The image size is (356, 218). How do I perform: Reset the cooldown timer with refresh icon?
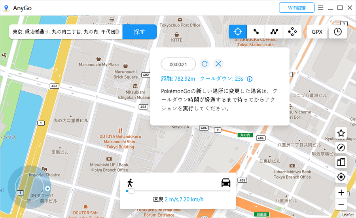coord(205,64)
